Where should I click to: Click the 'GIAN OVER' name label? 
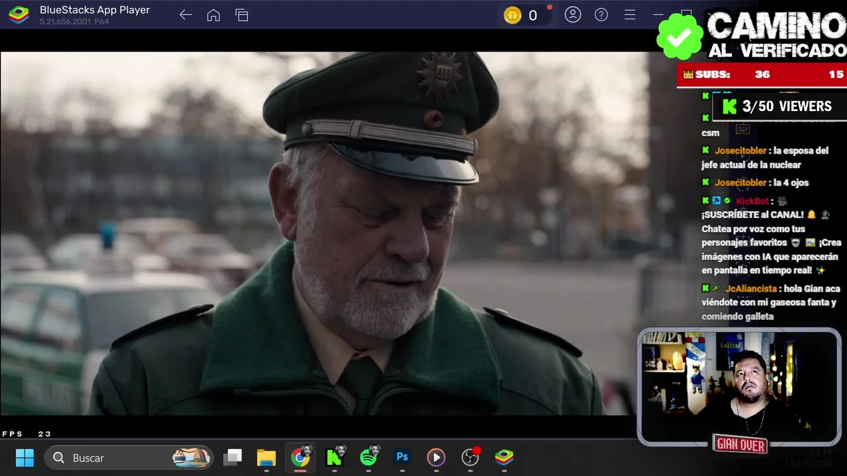point(740,445)
